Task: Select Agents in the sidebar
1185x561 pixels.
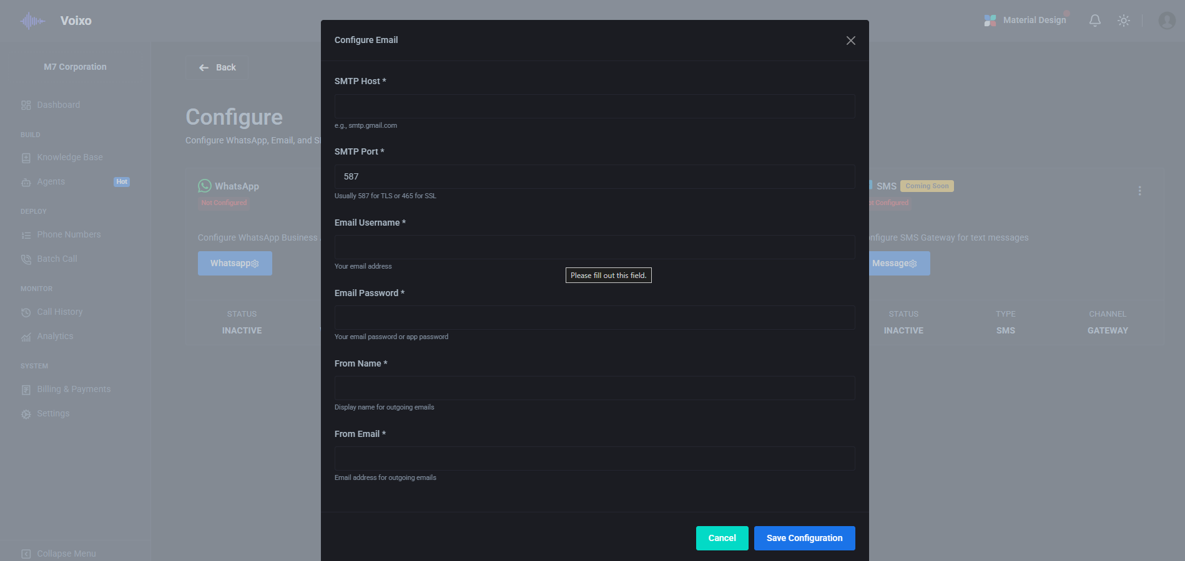Action: pyautogui.click(x=50, y=181)
